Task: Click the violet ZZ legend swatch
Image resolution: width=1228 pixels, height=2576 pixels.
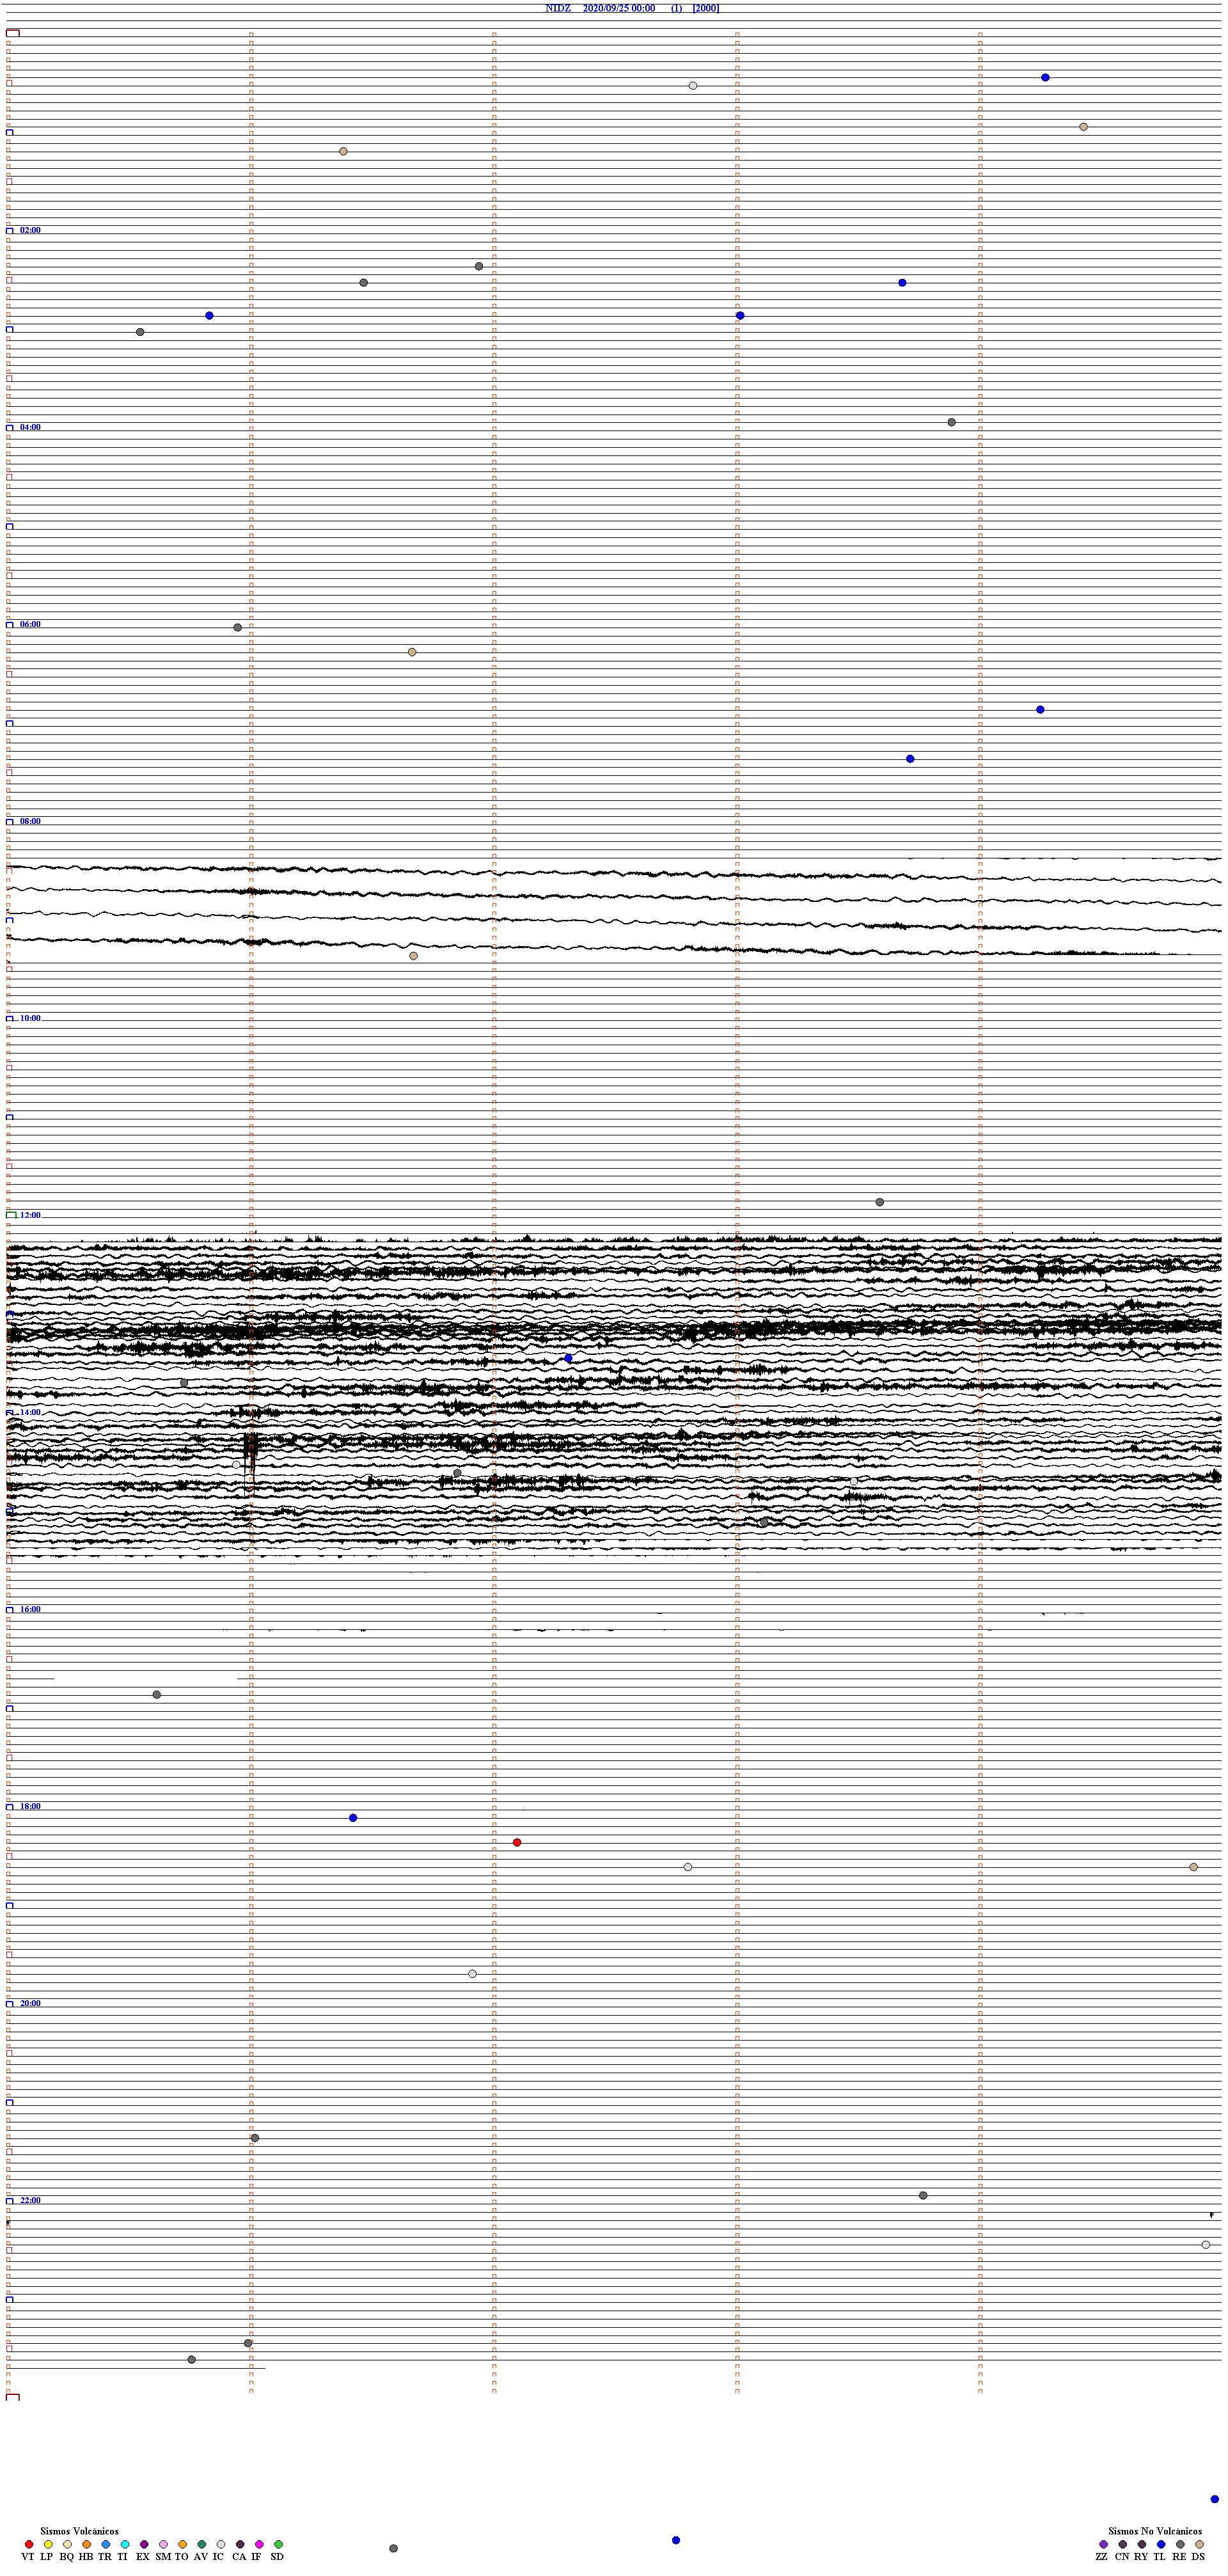Action: [x=1104, y=2544]
